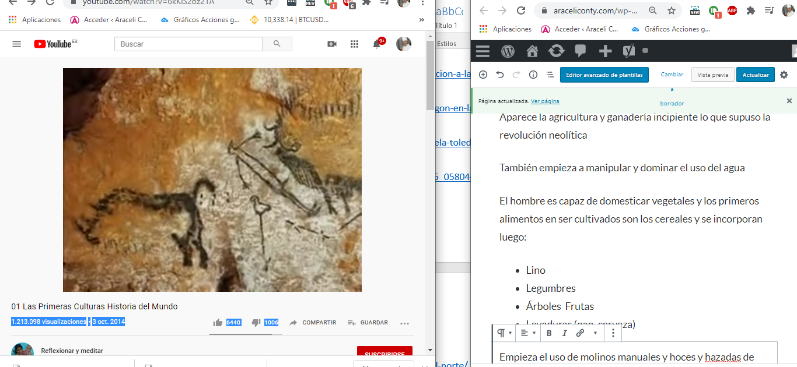797x367 pixels.
Task: Like the video with thumbs up
Action: click(x=218, y=323)
